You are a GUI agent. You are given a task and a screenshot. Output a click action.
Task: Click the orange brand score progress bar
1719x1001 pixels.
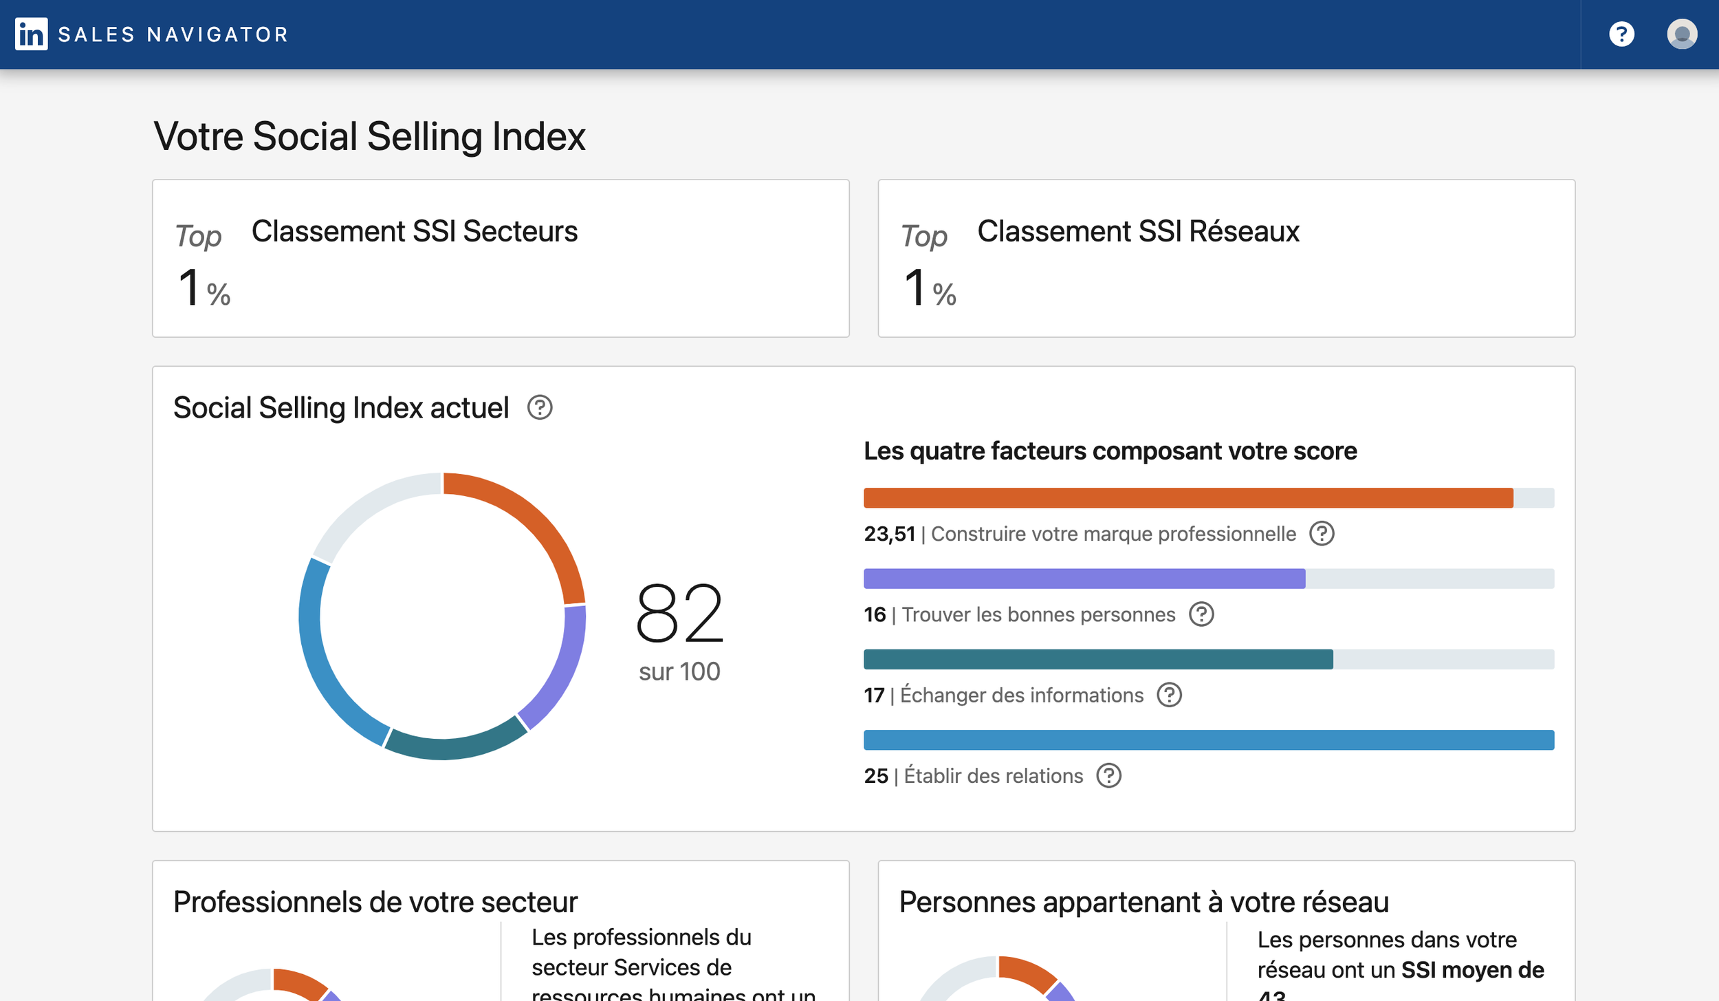tap(1187, 497)
